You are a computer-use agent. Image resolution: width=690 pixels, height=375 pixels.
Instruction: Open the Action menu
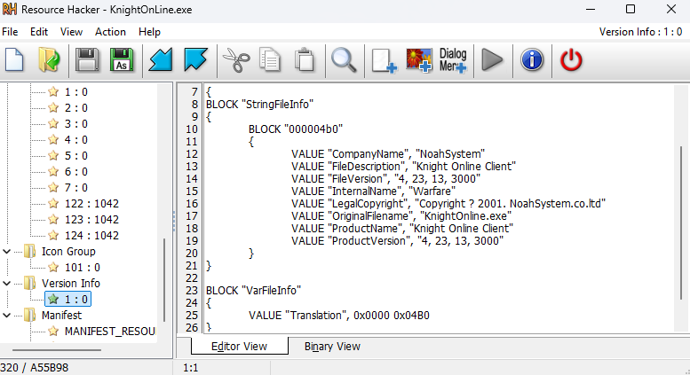click(110, 32)
